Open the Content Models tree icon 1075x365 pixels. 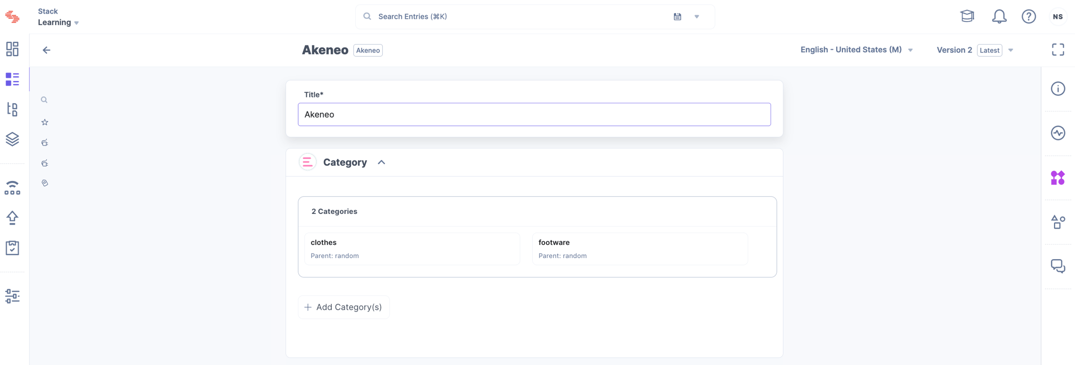coord(12,109)
